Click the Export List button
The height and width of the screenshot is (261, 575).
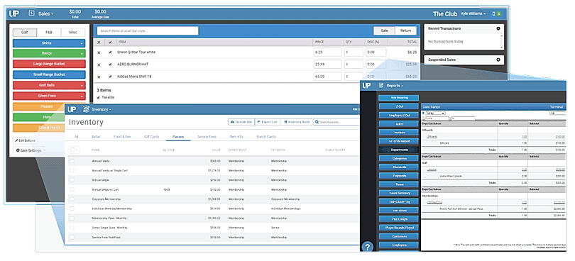click(x=267, y=122)
